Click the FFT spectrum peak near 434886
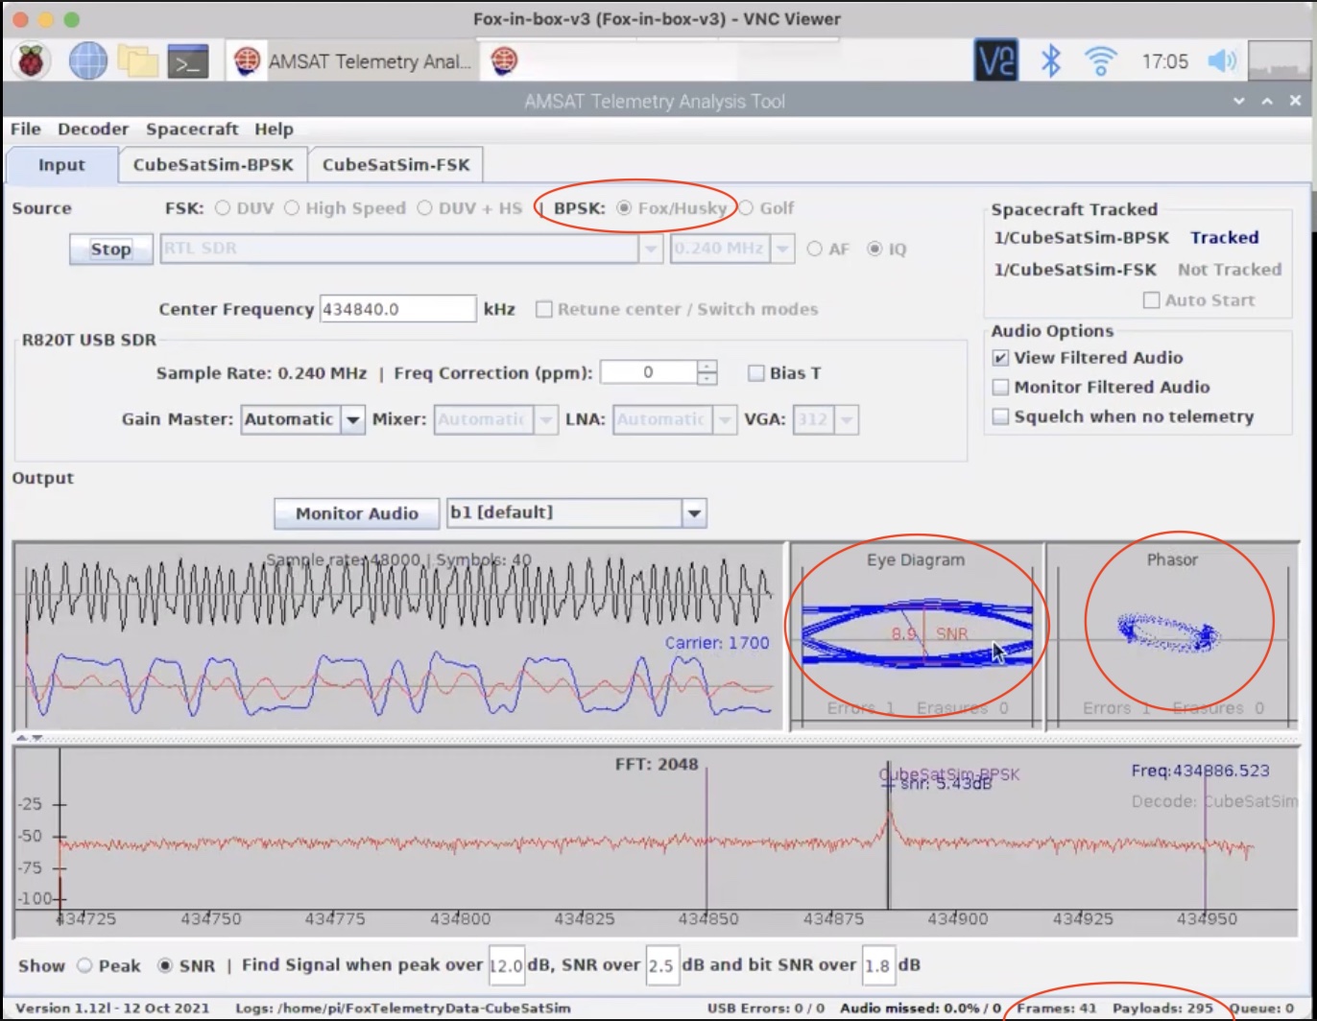Viewport: 1317px width, 1021px height. pyautogui.click(x=889, y=816)
